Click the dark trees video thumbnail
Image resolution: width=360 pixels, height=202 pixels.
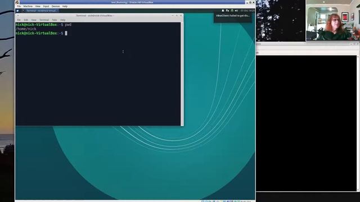coord(281,21)
